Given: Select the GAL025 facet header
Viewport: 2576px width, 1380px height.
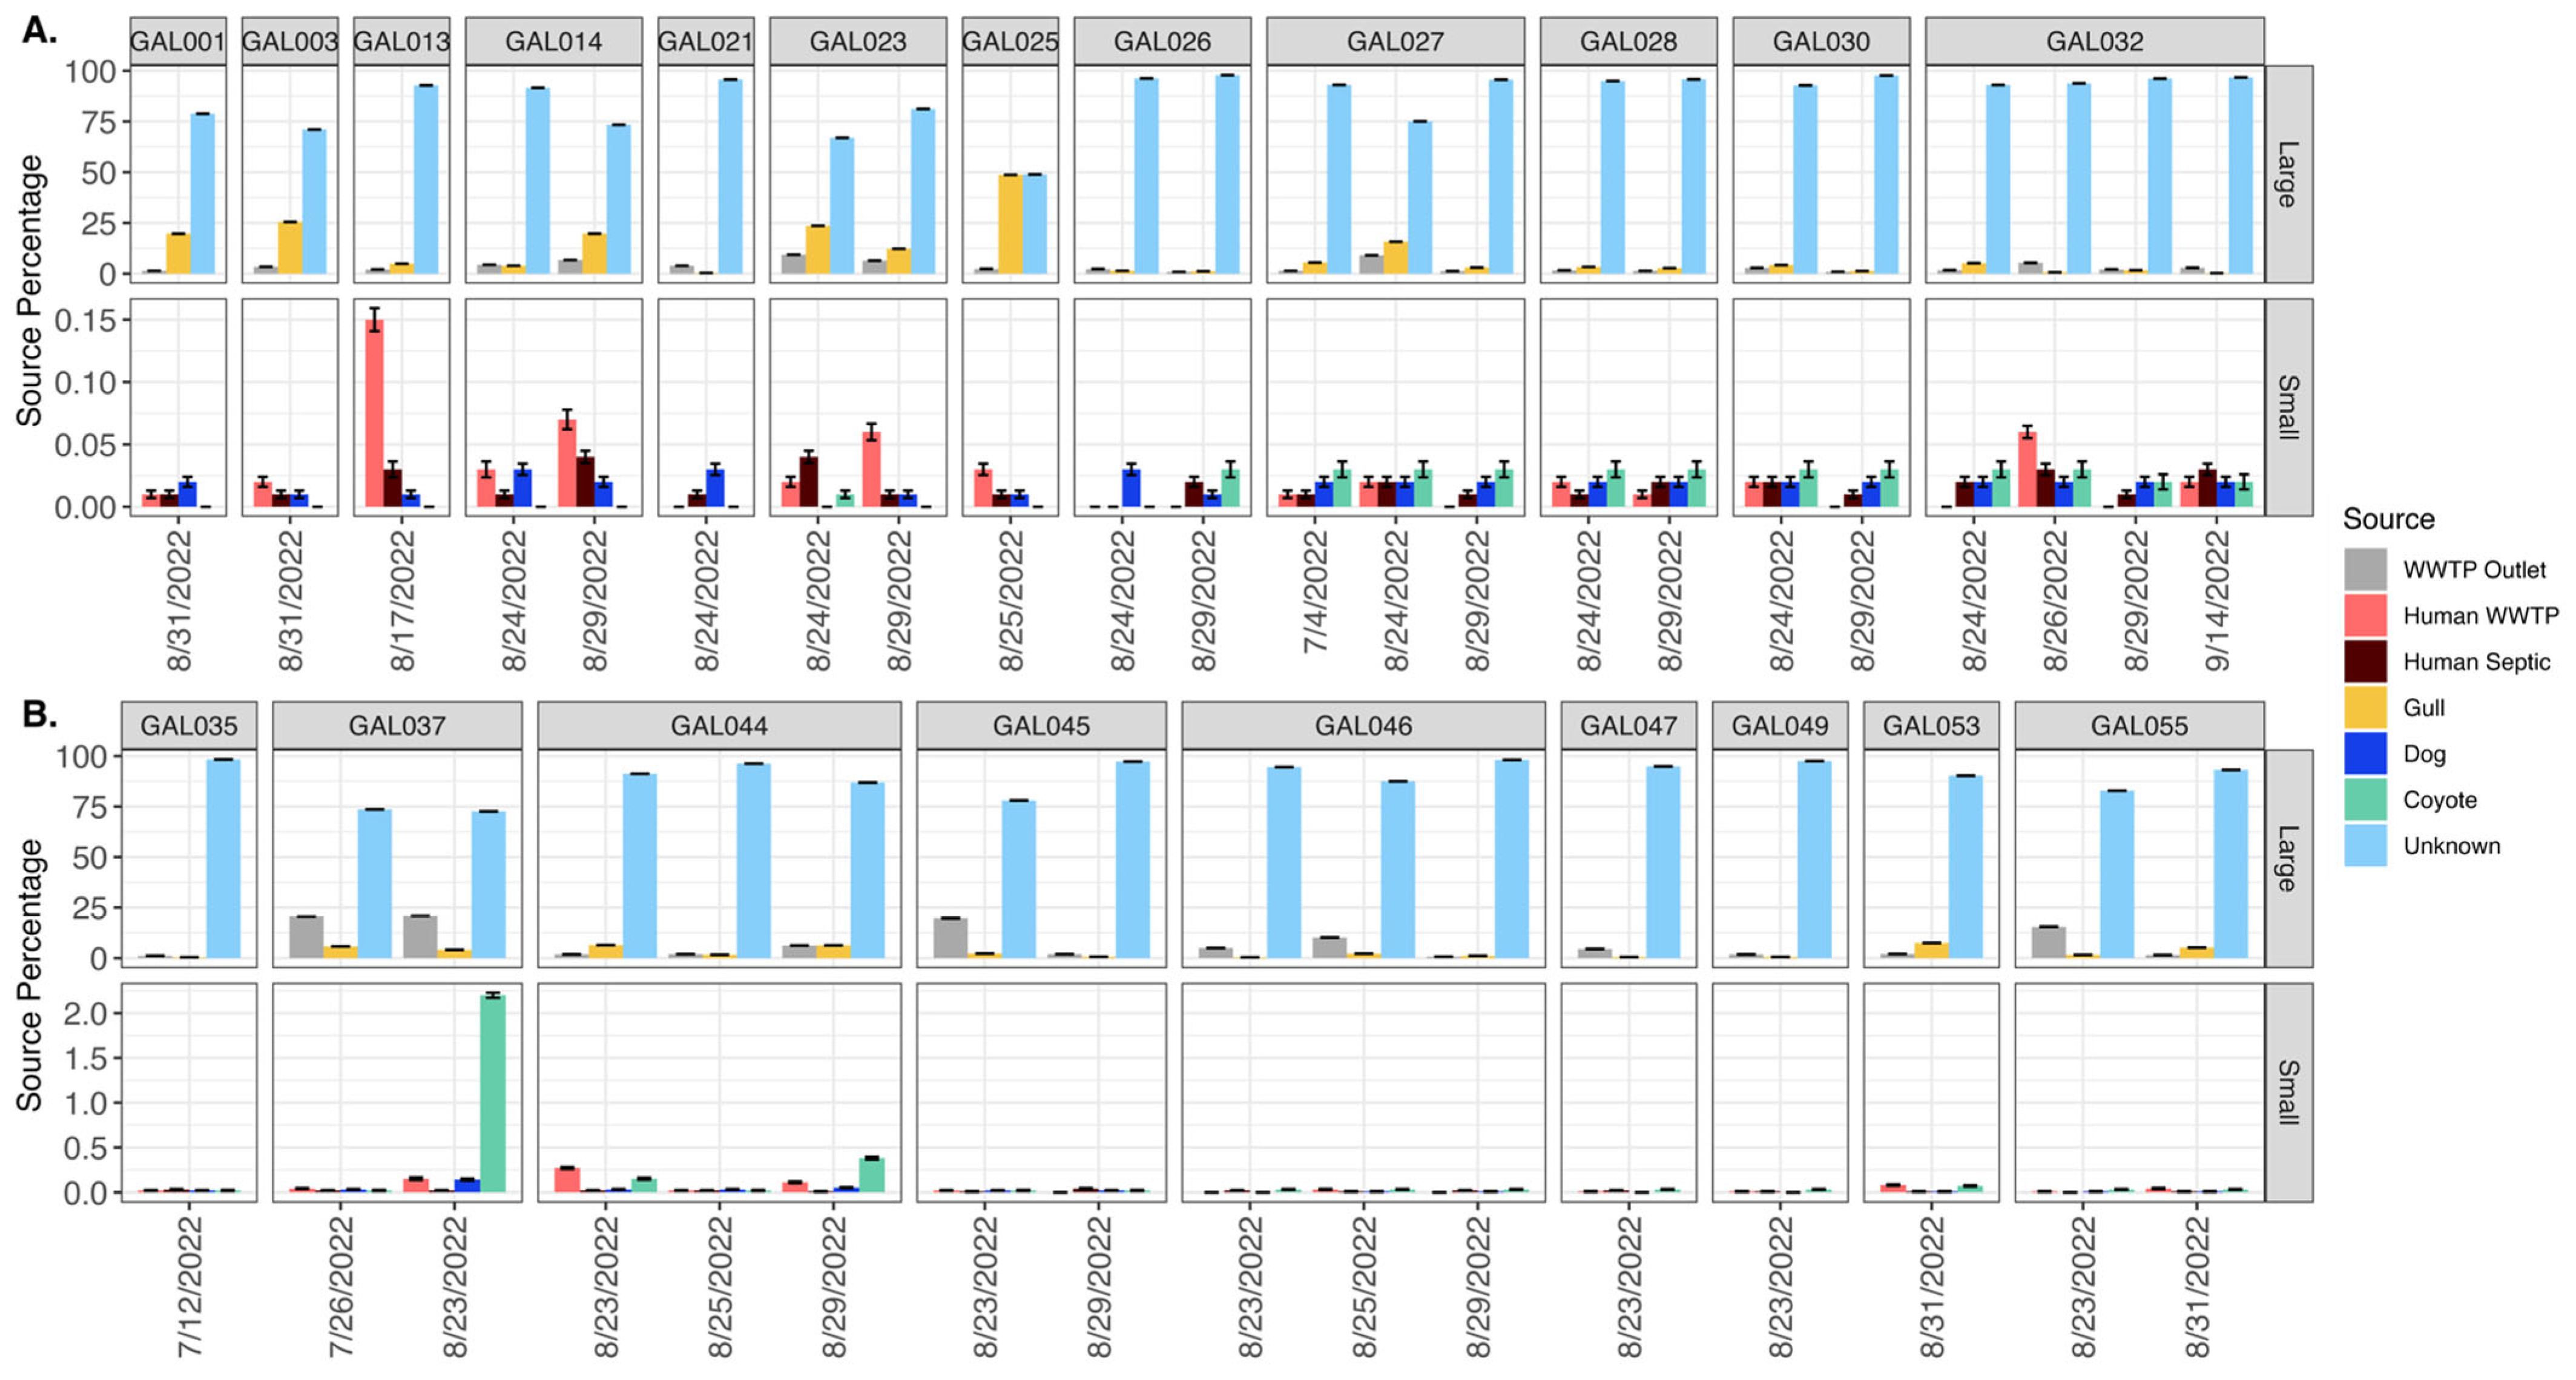Looking at the screenshot, I should point(1010,41).
